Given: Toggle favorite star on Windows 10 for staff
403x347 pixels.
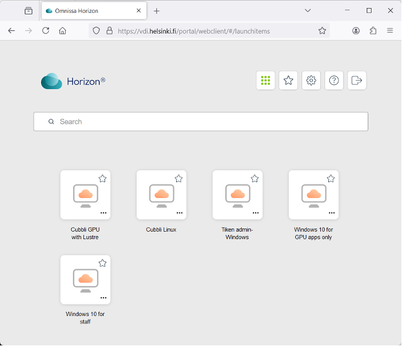Looking at the screenshot, I should 103,264.
